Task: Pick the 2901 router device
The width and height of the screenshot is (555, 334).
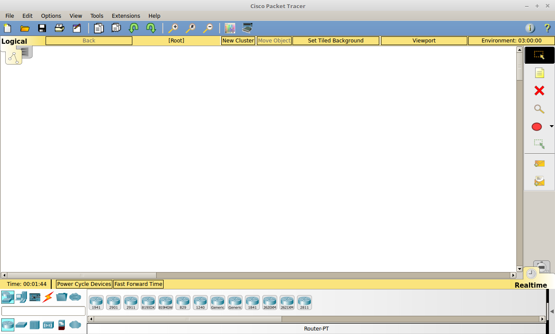Action: pos(114,302)
